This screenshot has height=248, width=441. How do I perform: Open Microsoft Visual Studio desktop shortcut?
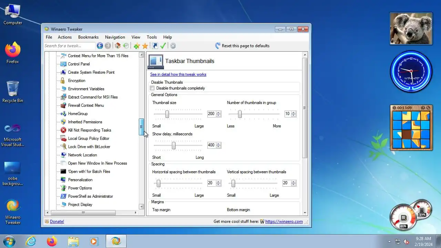click(13, 135)
